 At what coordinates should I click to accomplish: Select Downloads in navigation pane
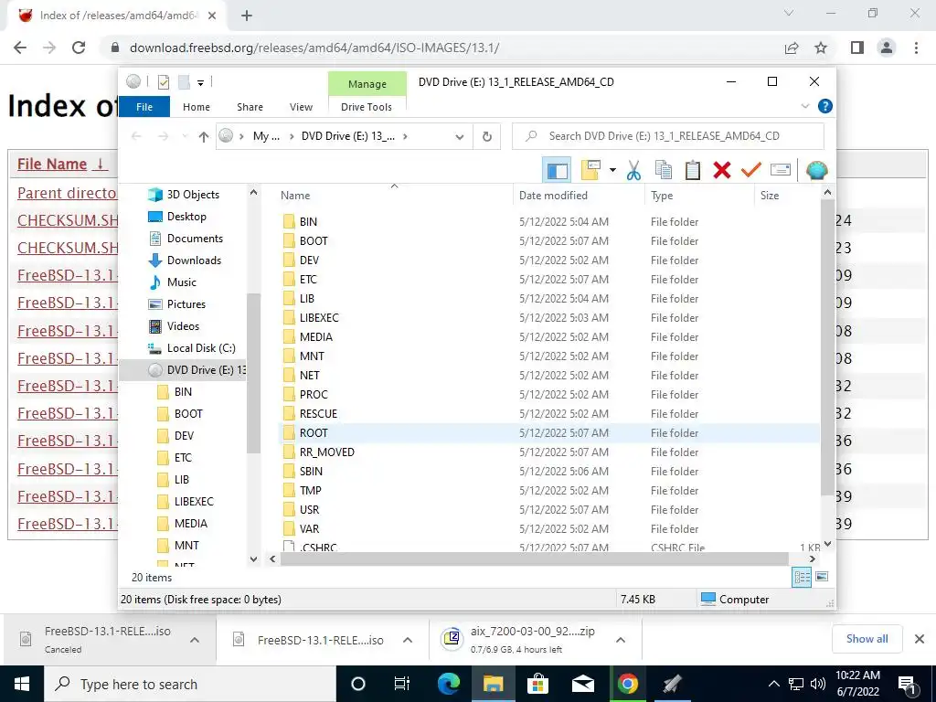point(185,261)
